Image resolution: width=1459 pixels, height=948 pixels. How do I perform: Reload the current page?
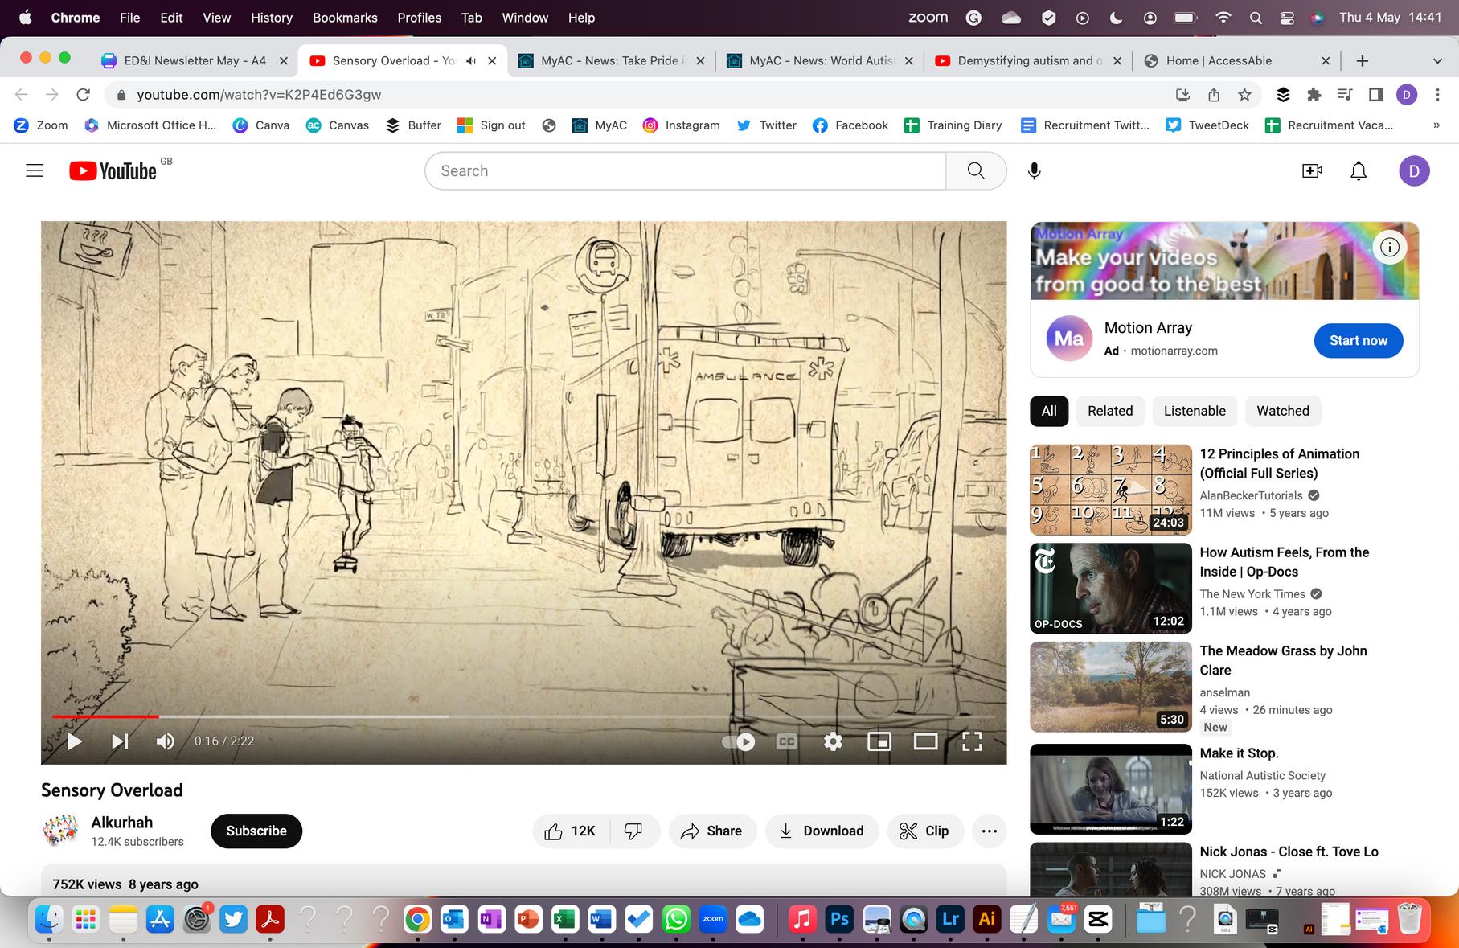coord(83,95)
